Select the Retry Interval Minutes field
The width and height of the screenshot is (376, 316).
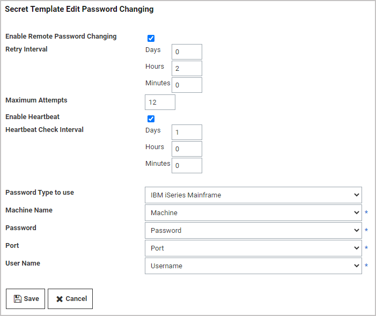coord(187,85)
